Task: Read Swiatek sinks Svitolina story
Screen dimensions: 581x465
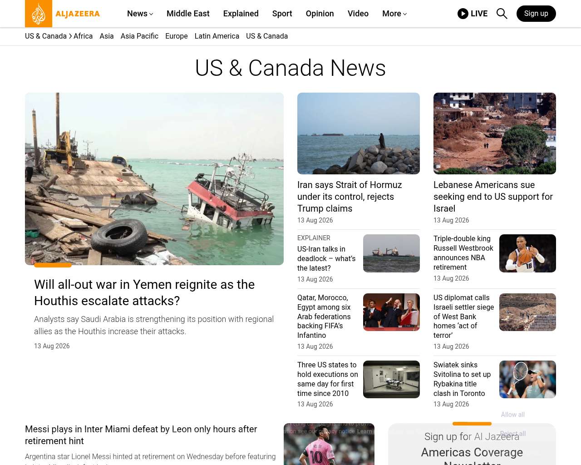Action: 462,379
